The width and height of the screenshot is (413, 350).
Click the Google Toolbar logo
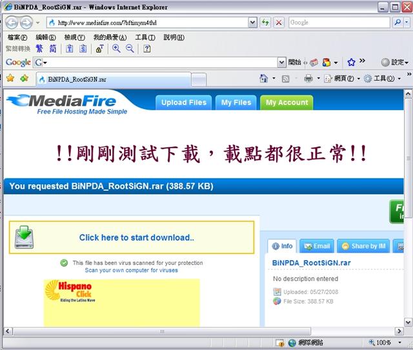[x=18, y=63]
